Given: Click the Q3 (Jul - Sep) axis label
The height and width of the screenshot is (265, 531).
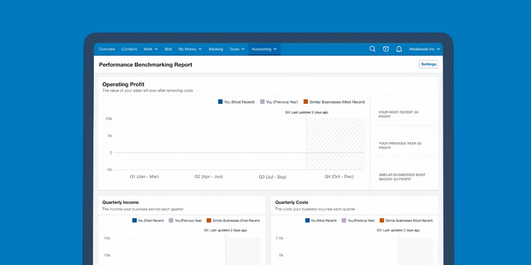Looking at the screenshot, I should [x=272, y=177].
